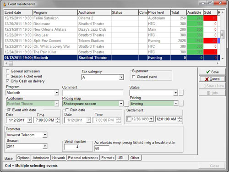Select the Base tab
The height and width of the screenshot is (172, 229).
(9, 158)
